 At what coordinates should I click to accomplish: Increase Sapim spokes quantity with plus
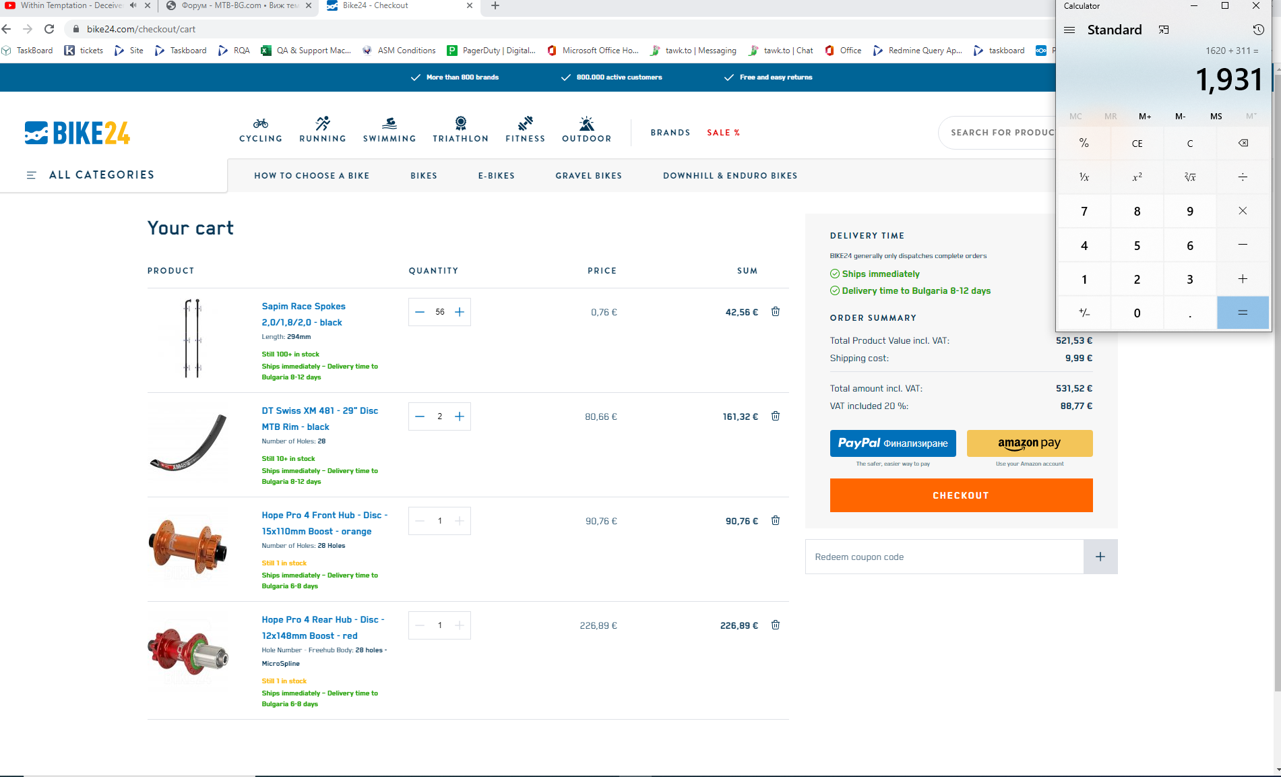click(460, 312)
